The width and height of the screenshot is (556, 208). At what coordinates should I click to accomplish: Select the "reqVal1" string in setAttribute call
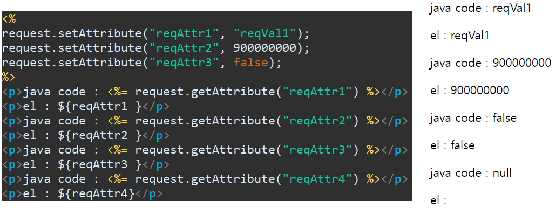[265, 33]
